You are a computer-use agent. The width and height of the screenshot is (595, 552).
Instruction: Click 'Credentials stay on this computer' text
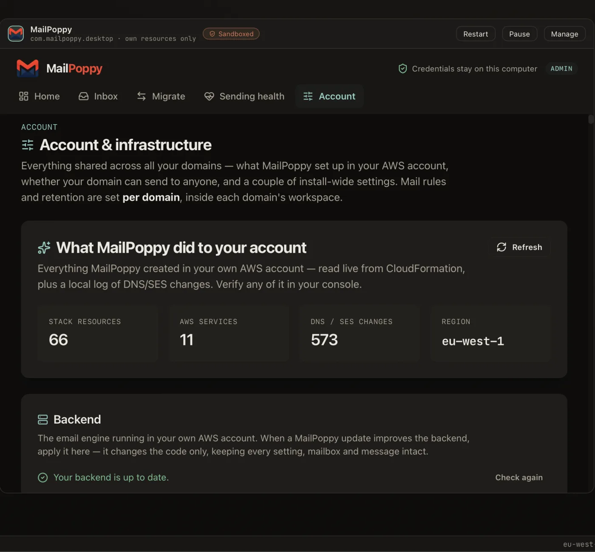(474, 69)
